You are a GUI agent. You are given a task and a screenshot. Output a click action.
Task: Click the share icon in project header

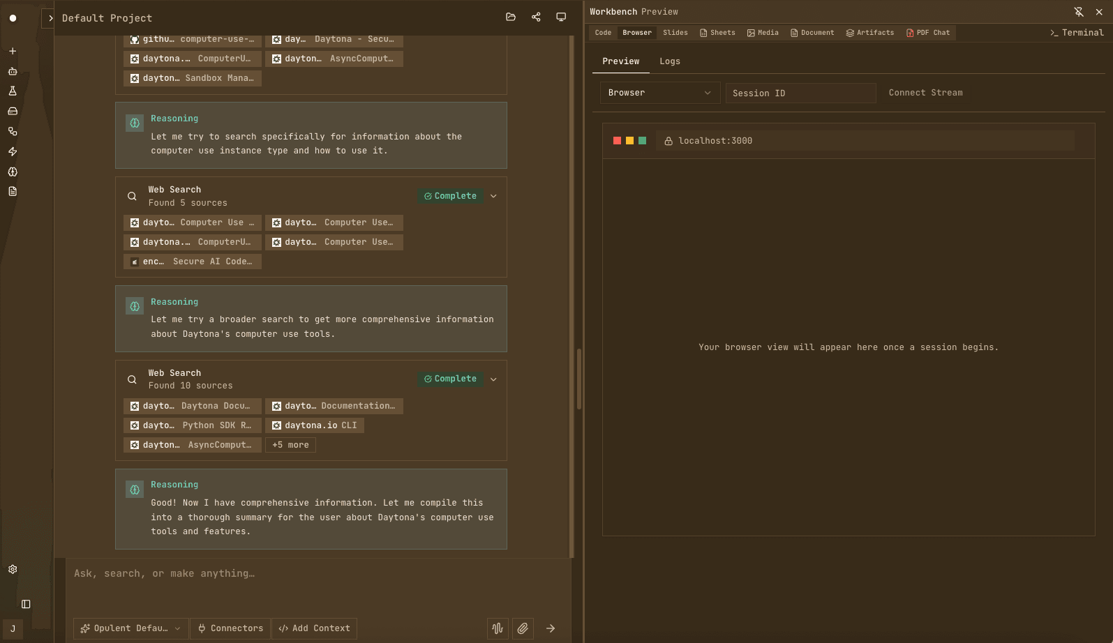536,17
